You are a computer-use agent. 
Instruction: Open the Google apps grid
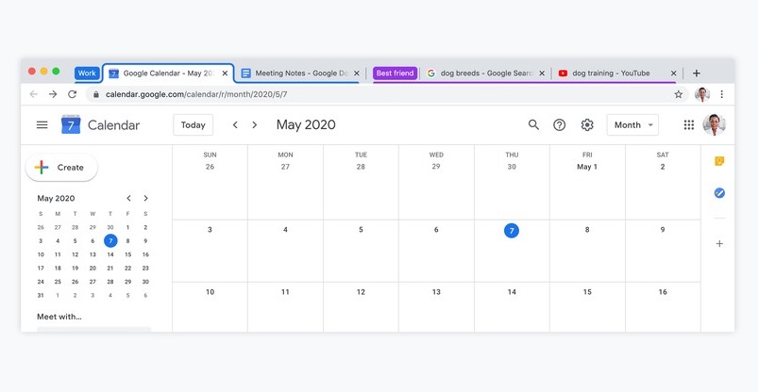coord(689,124)
